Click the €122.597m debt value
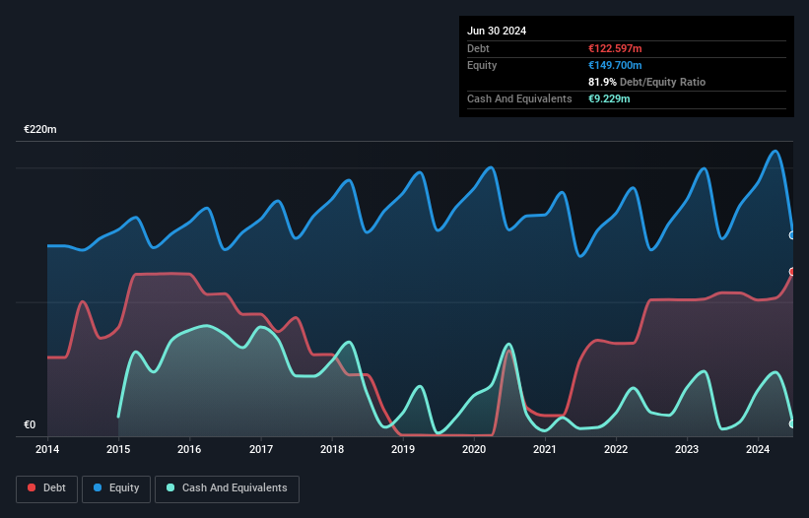The image size is (809, 518). click(x=615, y=48)
